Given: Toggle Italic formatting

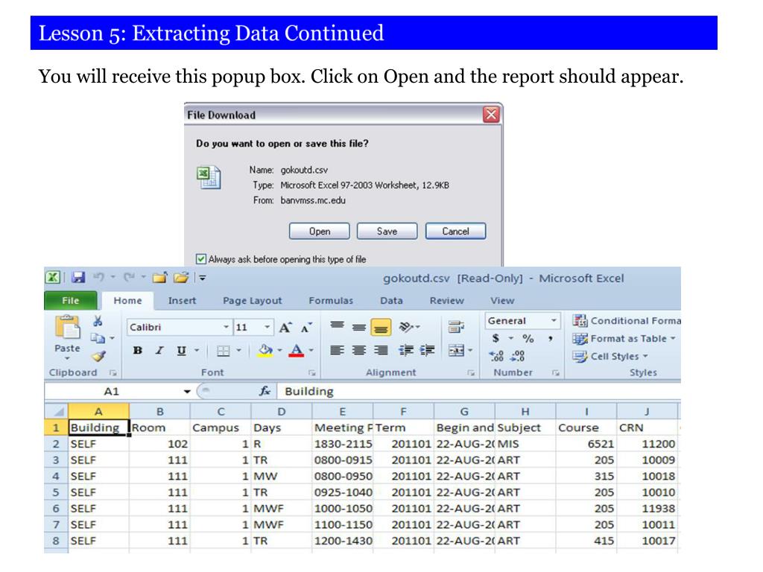Looking at the screenshot, I should (x=159, y=350).
